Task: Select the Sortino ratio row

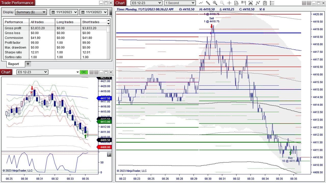Action: click(55, 57)
